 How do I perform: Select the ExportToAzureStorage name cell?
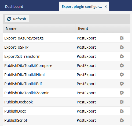coord(39,38)
